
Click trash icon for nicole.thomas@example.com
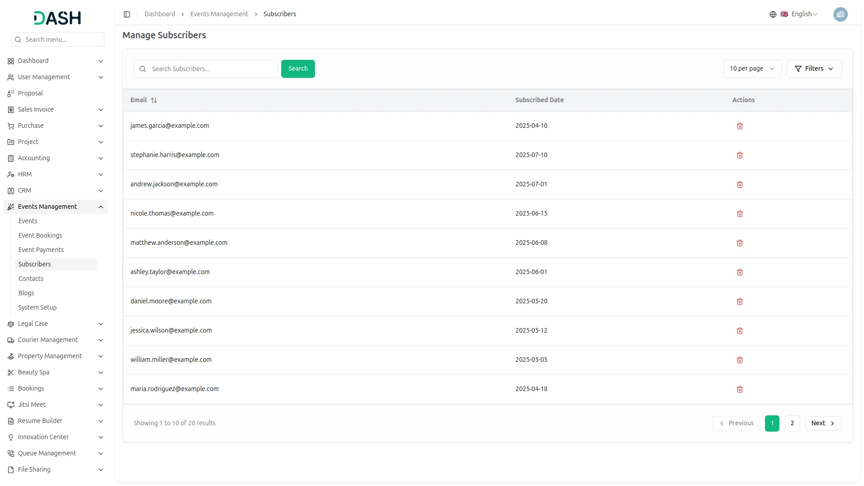[739, 214]
